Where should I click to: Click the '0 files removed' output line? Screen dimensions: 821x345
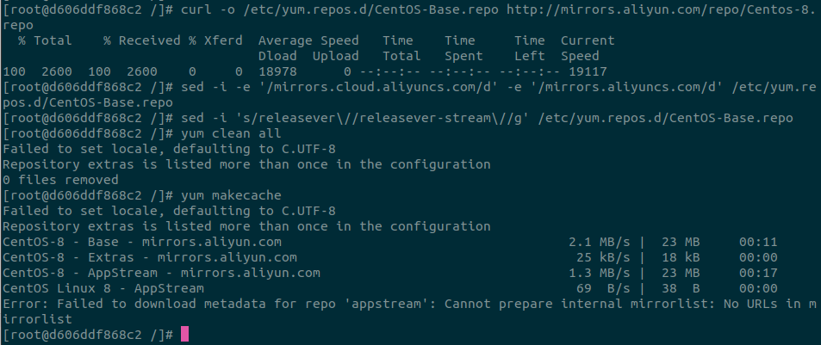(60, 180)
